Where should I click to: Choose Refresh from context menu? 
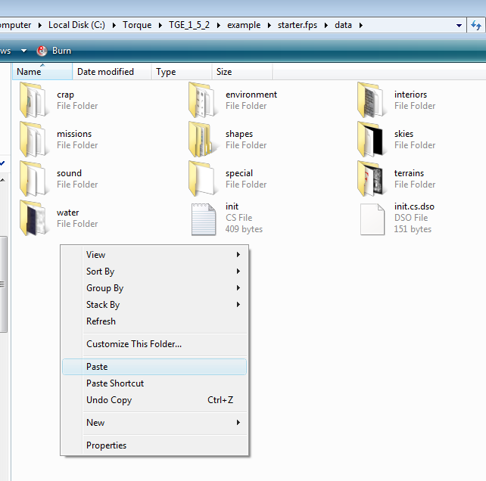154,321
